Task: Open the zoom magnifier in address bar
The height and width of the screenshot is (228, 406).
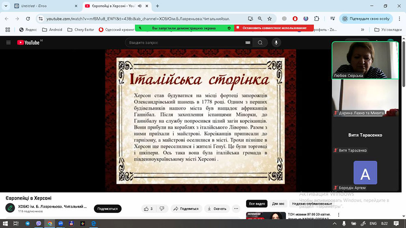Action: (260, 19)
